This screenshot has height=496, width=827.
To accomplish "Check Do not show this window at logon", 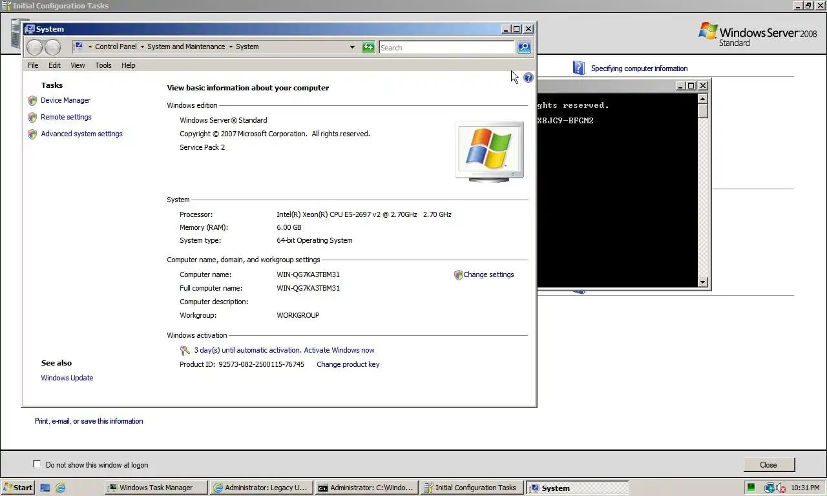I will (37, 464).
